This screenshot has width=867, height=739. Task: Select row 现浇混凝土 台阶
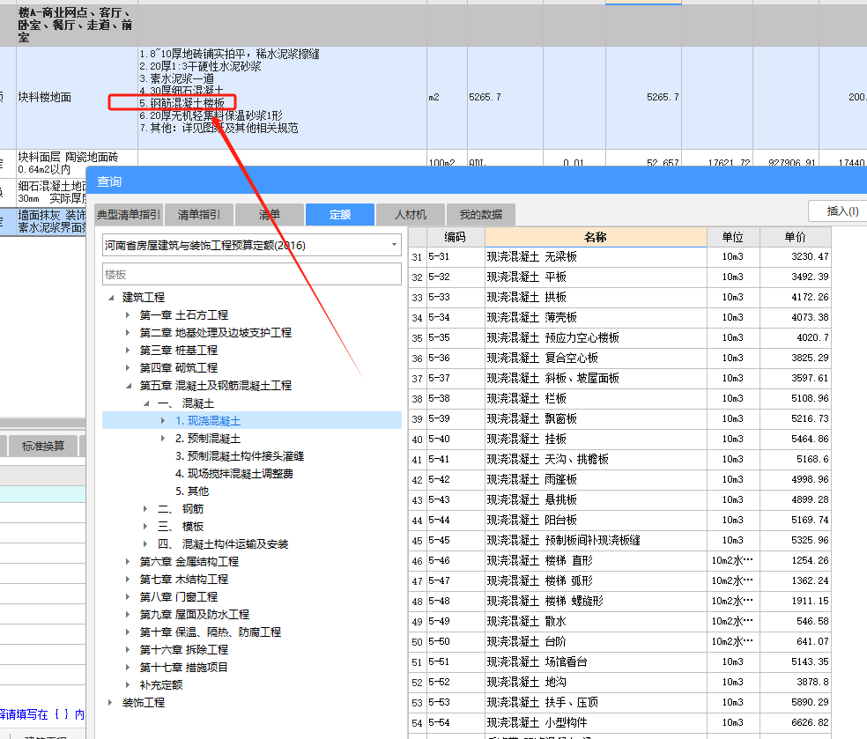pyautogui.click(x=619, y=642)
